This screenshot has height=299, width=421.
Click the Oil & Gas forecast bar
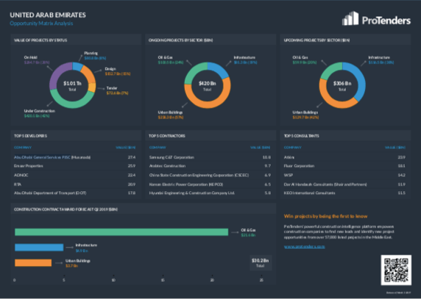click(121, 232)
